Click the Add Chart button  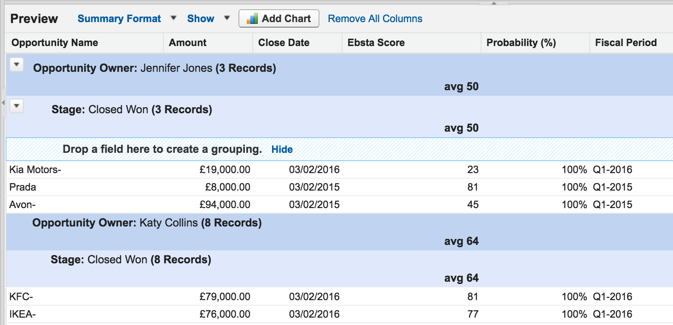[278, 19]
